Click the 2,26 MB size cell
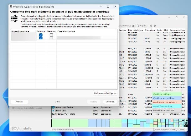Image resolution: width=191 pixels, height=136 pixels. pyautogui.click(x=148, y=49)
